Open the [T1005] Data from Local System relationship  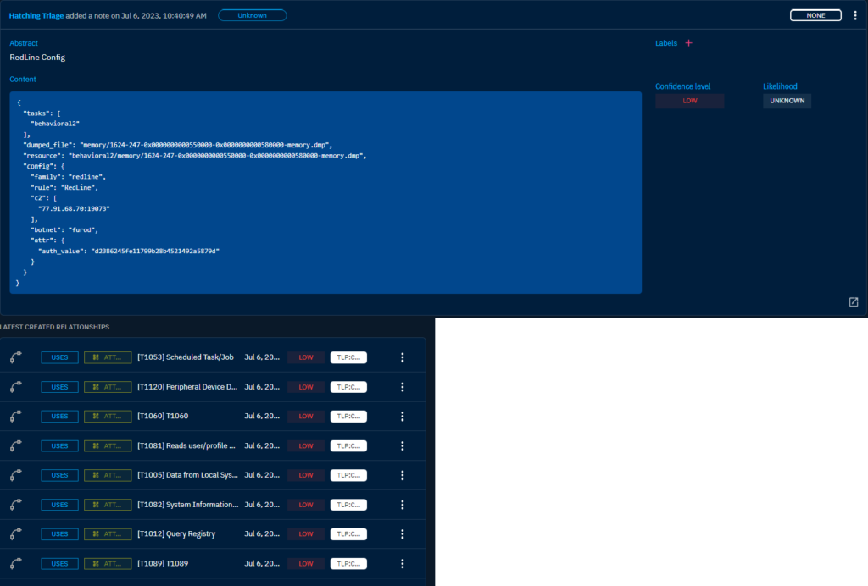(x=187, y=475)
